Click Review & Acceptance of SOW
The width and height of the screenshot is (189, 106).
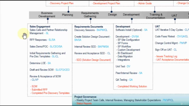pyautogui.click(x=45, y=78)
